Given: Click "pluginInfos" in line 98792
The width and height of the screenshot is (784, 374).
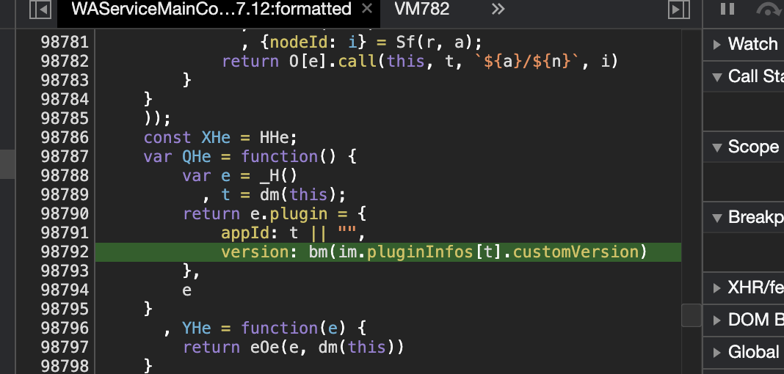Looking at the screenshot, I should (421, 252).
